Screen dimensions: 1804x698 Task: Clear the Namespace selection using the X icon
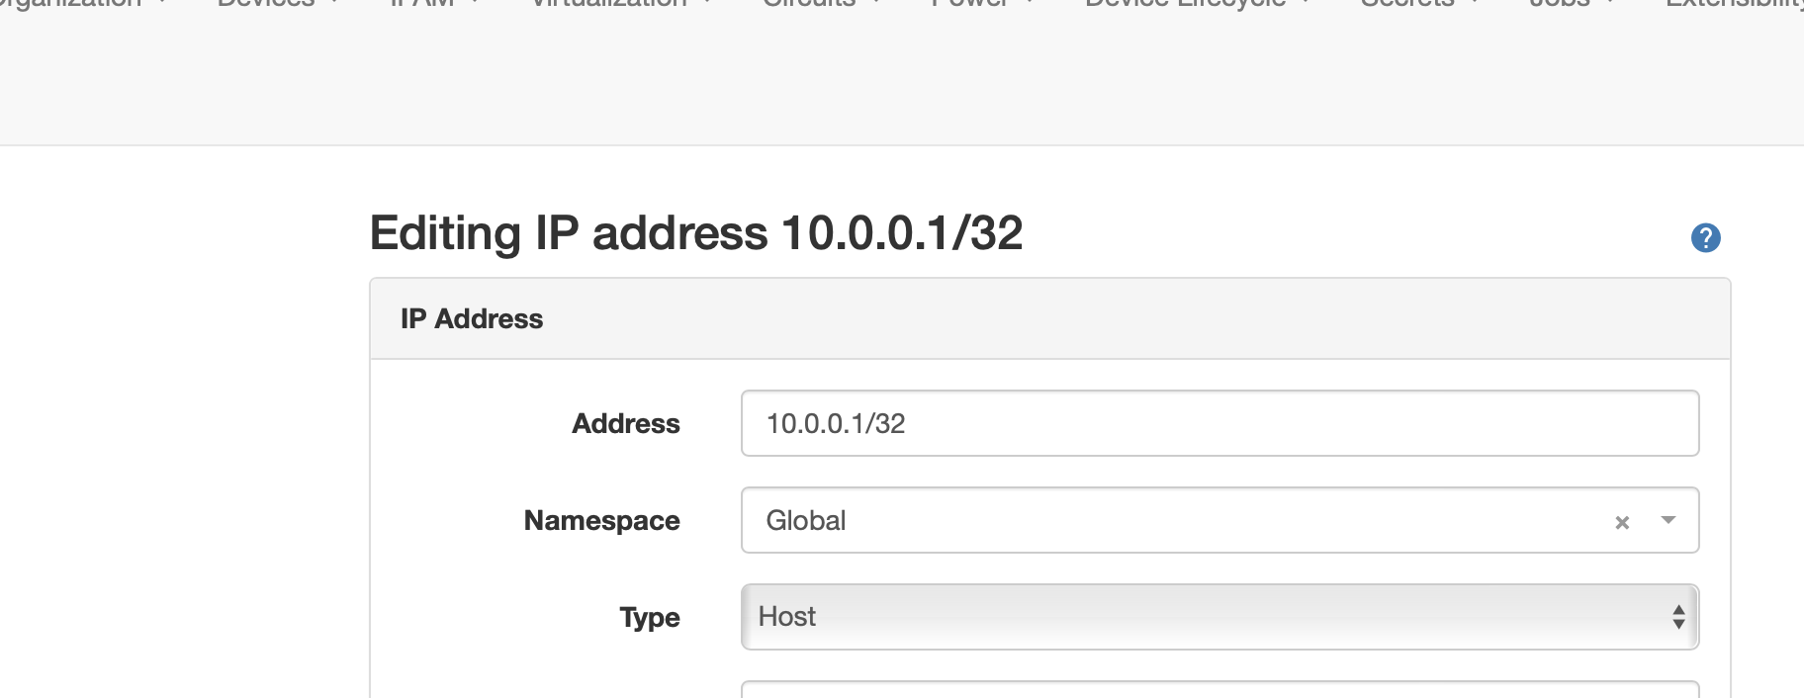point(1621,521)
